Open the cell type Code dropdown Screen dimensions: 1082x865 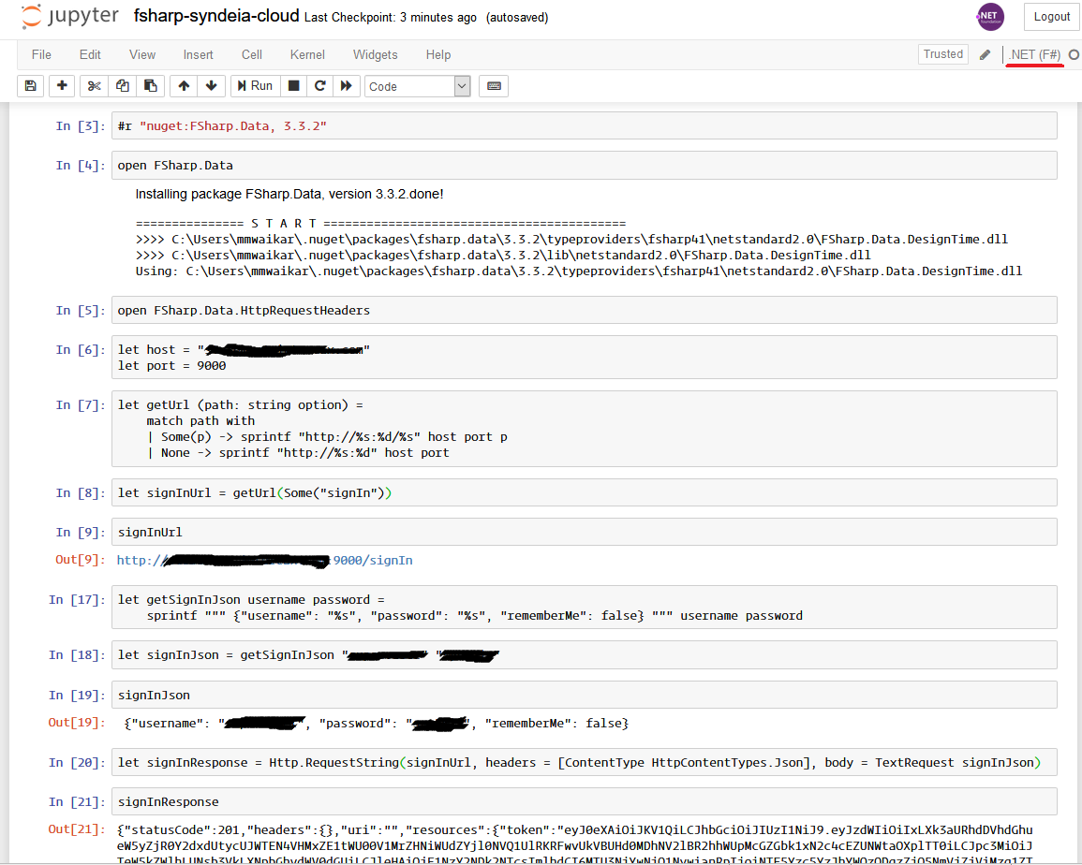418,86
